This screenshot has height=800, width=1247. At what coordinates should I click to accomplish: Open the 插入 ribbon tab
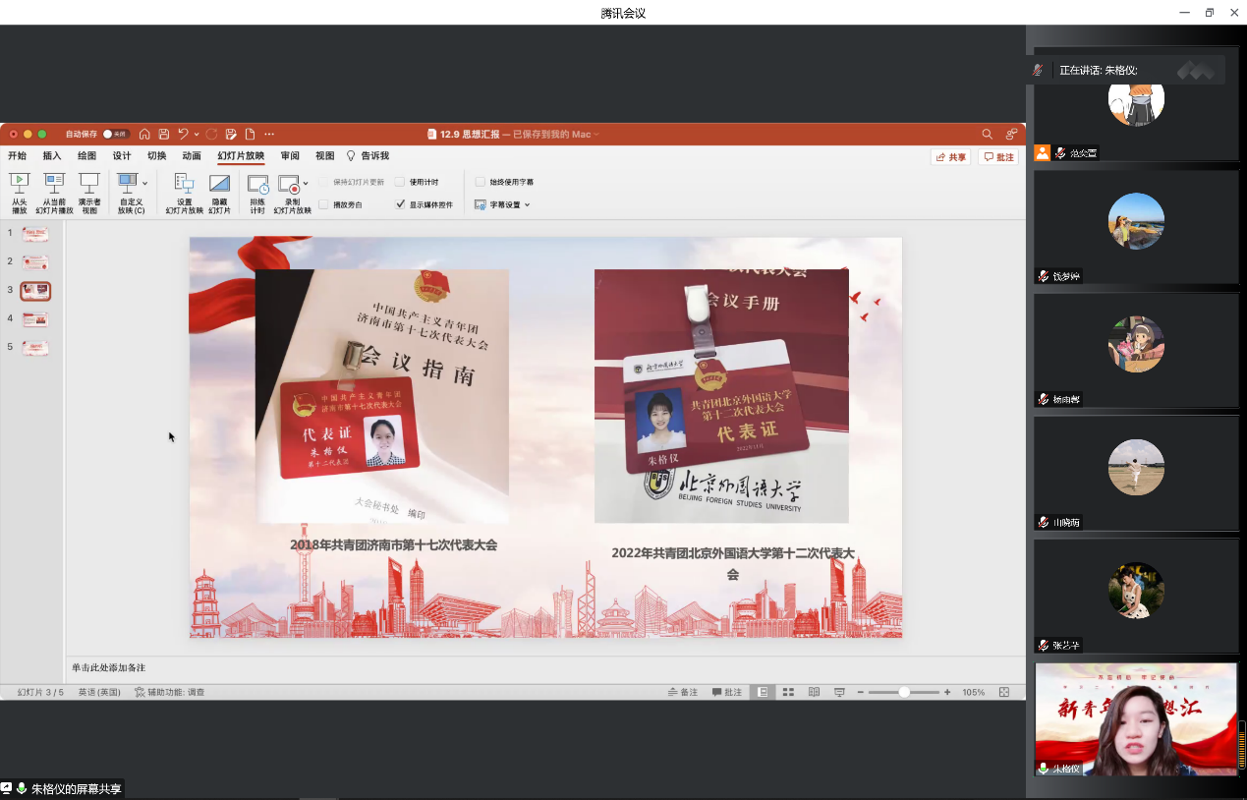(x=52, y=156)
